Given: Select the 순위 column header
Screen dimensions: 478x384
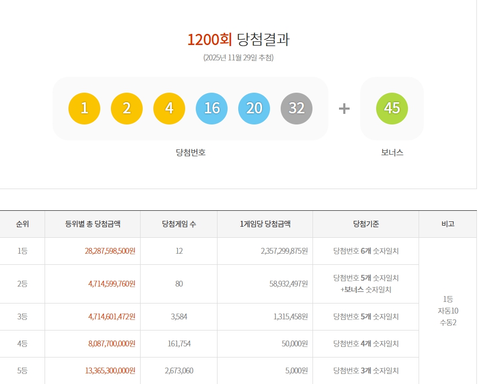Looking at the screenshot, I should [x=23, y=224].
